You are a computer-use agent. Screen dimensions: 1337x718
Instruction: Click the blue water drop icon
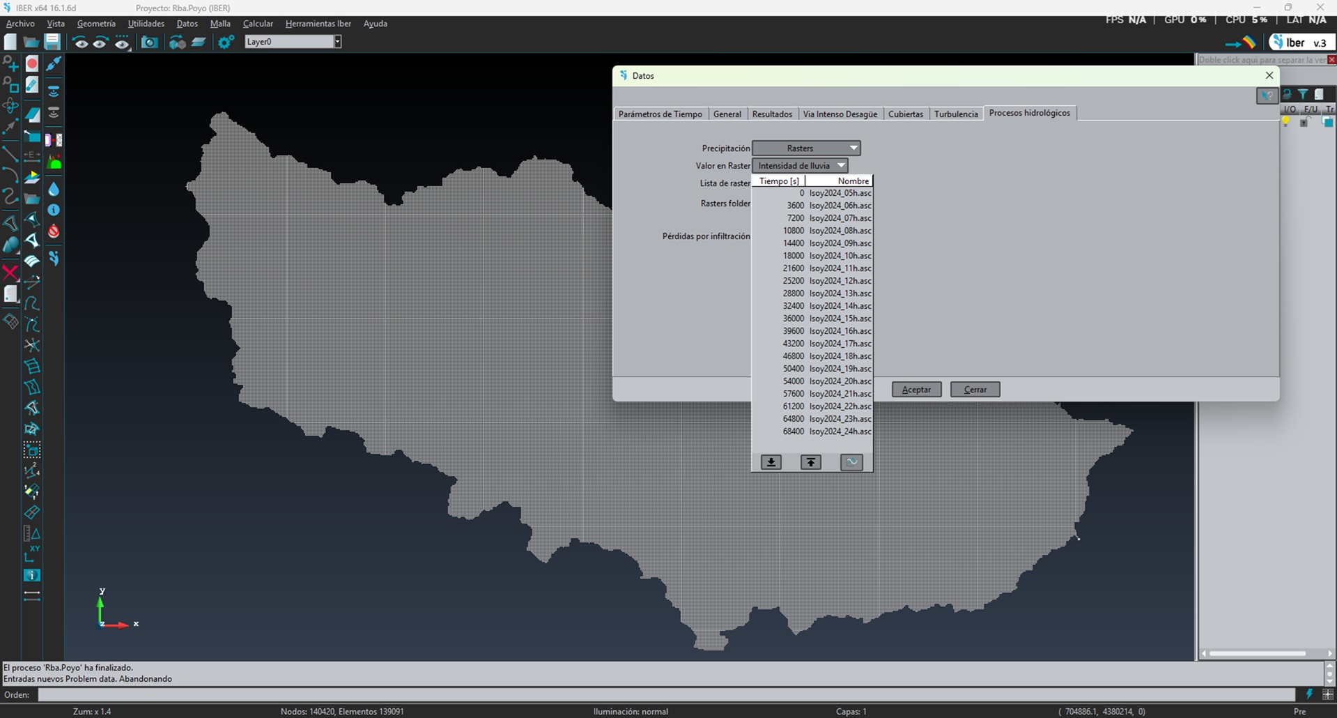54,189
